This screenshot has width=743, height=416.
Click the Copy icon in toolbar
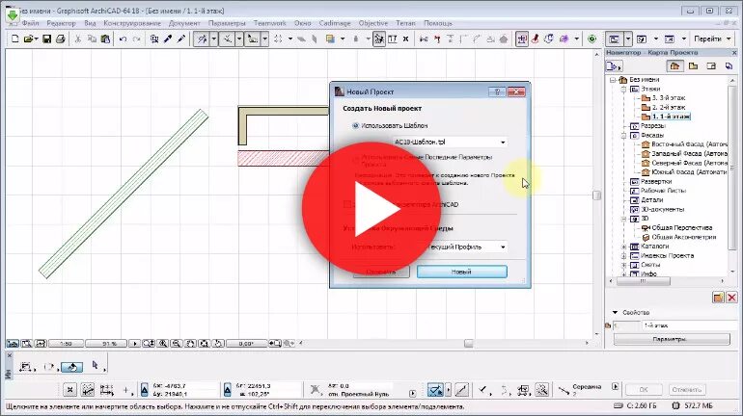[92, 39]
